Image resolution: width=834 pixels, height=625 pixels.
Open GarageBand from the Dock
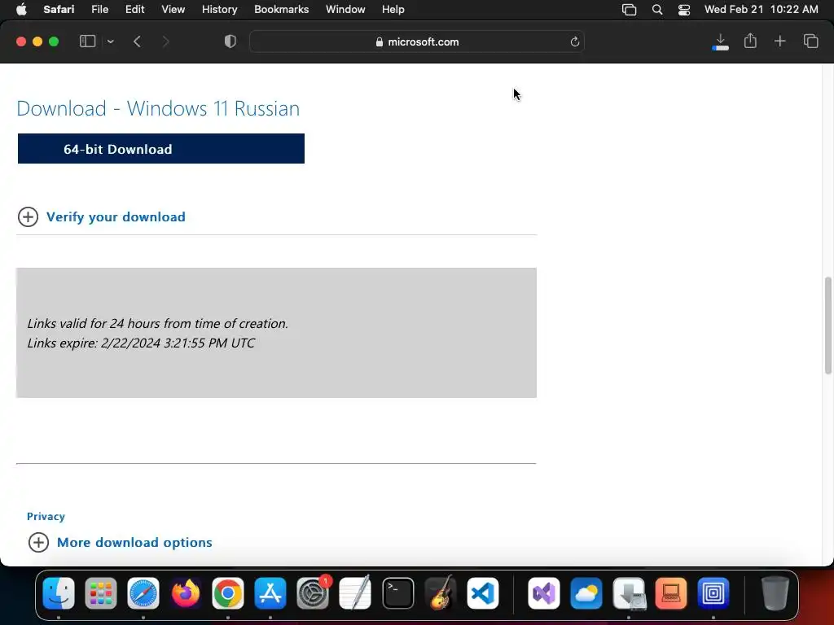click(x=441, y=593)
